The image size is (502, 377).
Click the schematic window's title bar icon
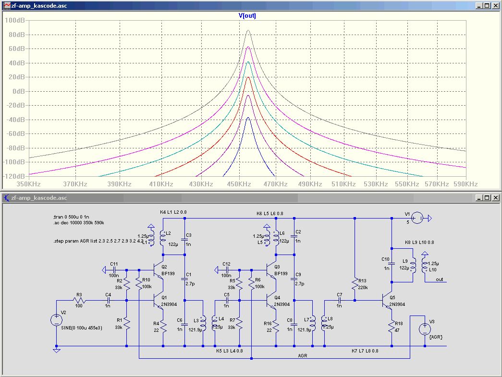[6, 197]
